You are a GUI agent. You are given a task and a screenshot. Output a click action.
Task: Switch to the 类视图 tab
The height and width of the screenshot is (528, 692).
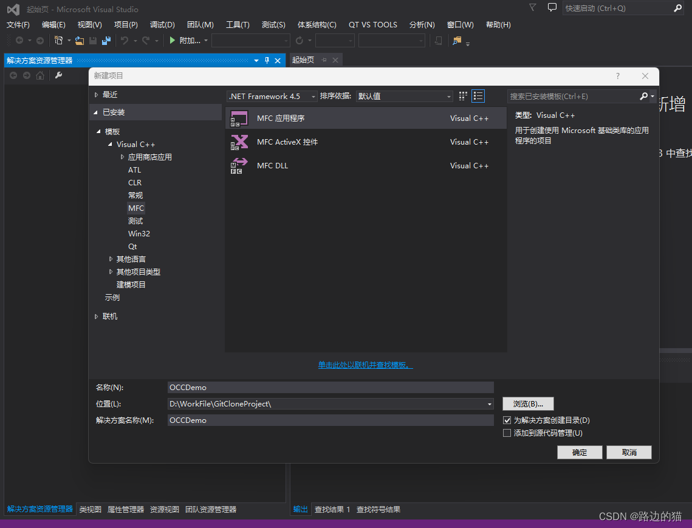(x=90, y=509)
